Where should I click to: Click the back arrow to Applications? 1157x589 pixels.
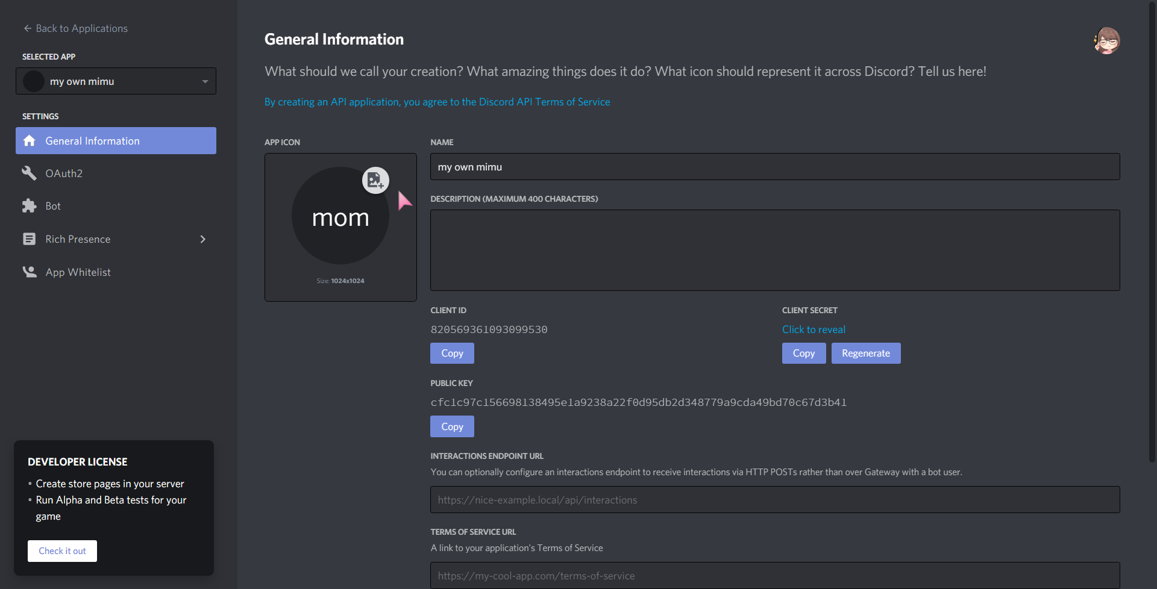[x=27, y=28]
